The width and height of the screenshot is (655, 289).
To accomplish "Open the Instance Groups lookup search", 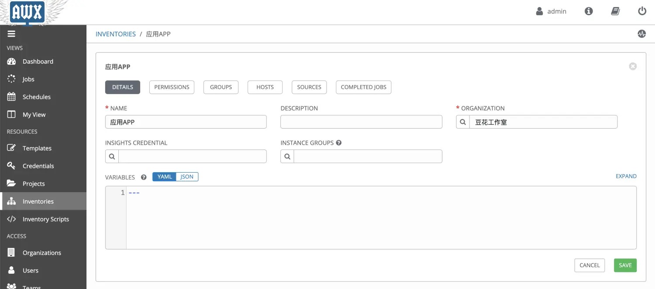I will click(x=287, y=156).
